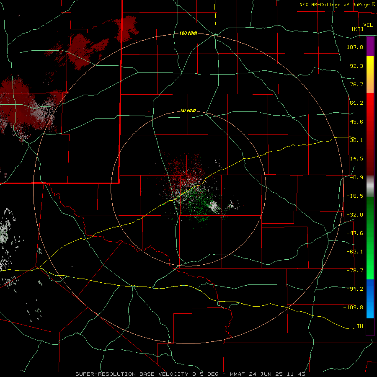Select the 61.2 value on the velocity scale
This screenshot has width=377, height=377.
point(356,103)
